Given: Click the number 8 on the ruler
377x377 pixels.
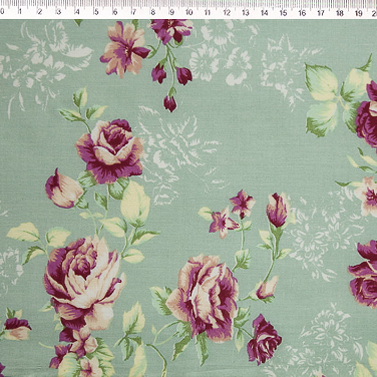Looking at the screenshot, I should point(153,12).
